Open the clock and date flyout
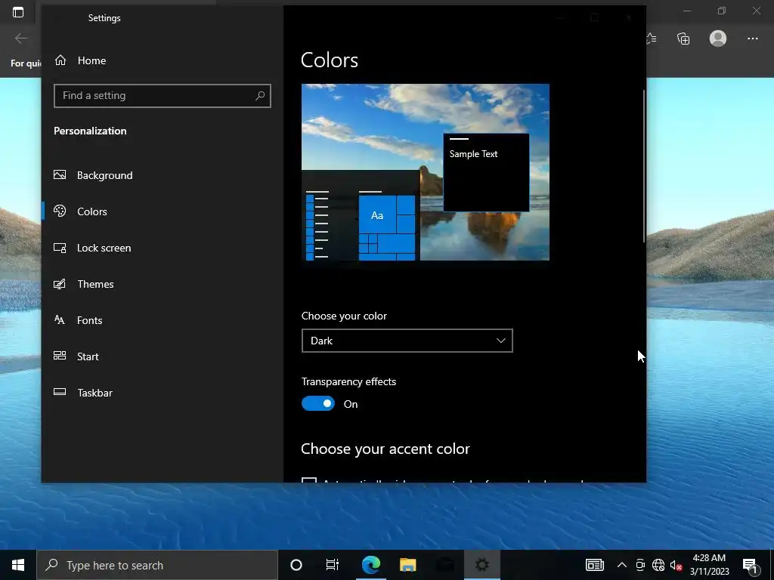774x580 pixels. click(x=709, y=565)
